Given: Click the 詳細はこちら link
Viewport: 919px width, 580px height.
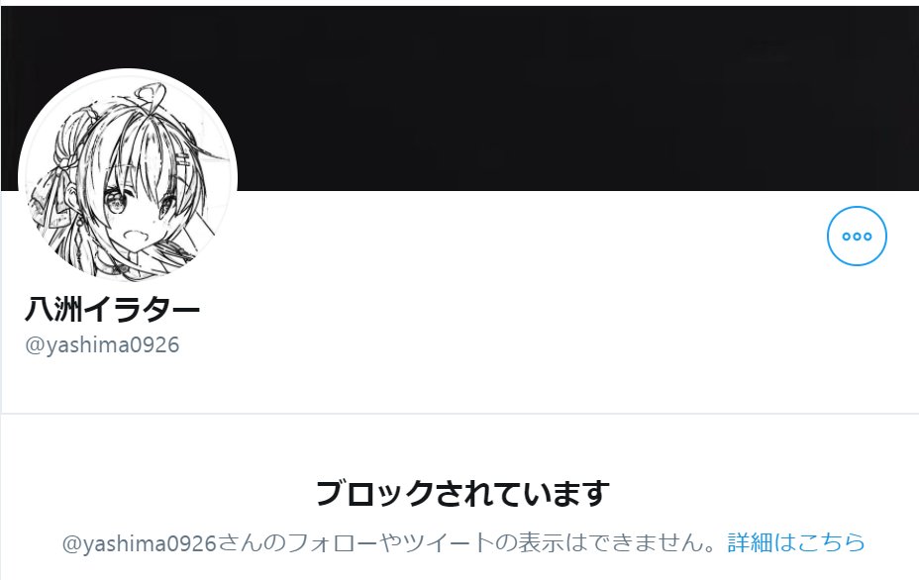Looking at the screenshot, I should [x=796, y=542].
